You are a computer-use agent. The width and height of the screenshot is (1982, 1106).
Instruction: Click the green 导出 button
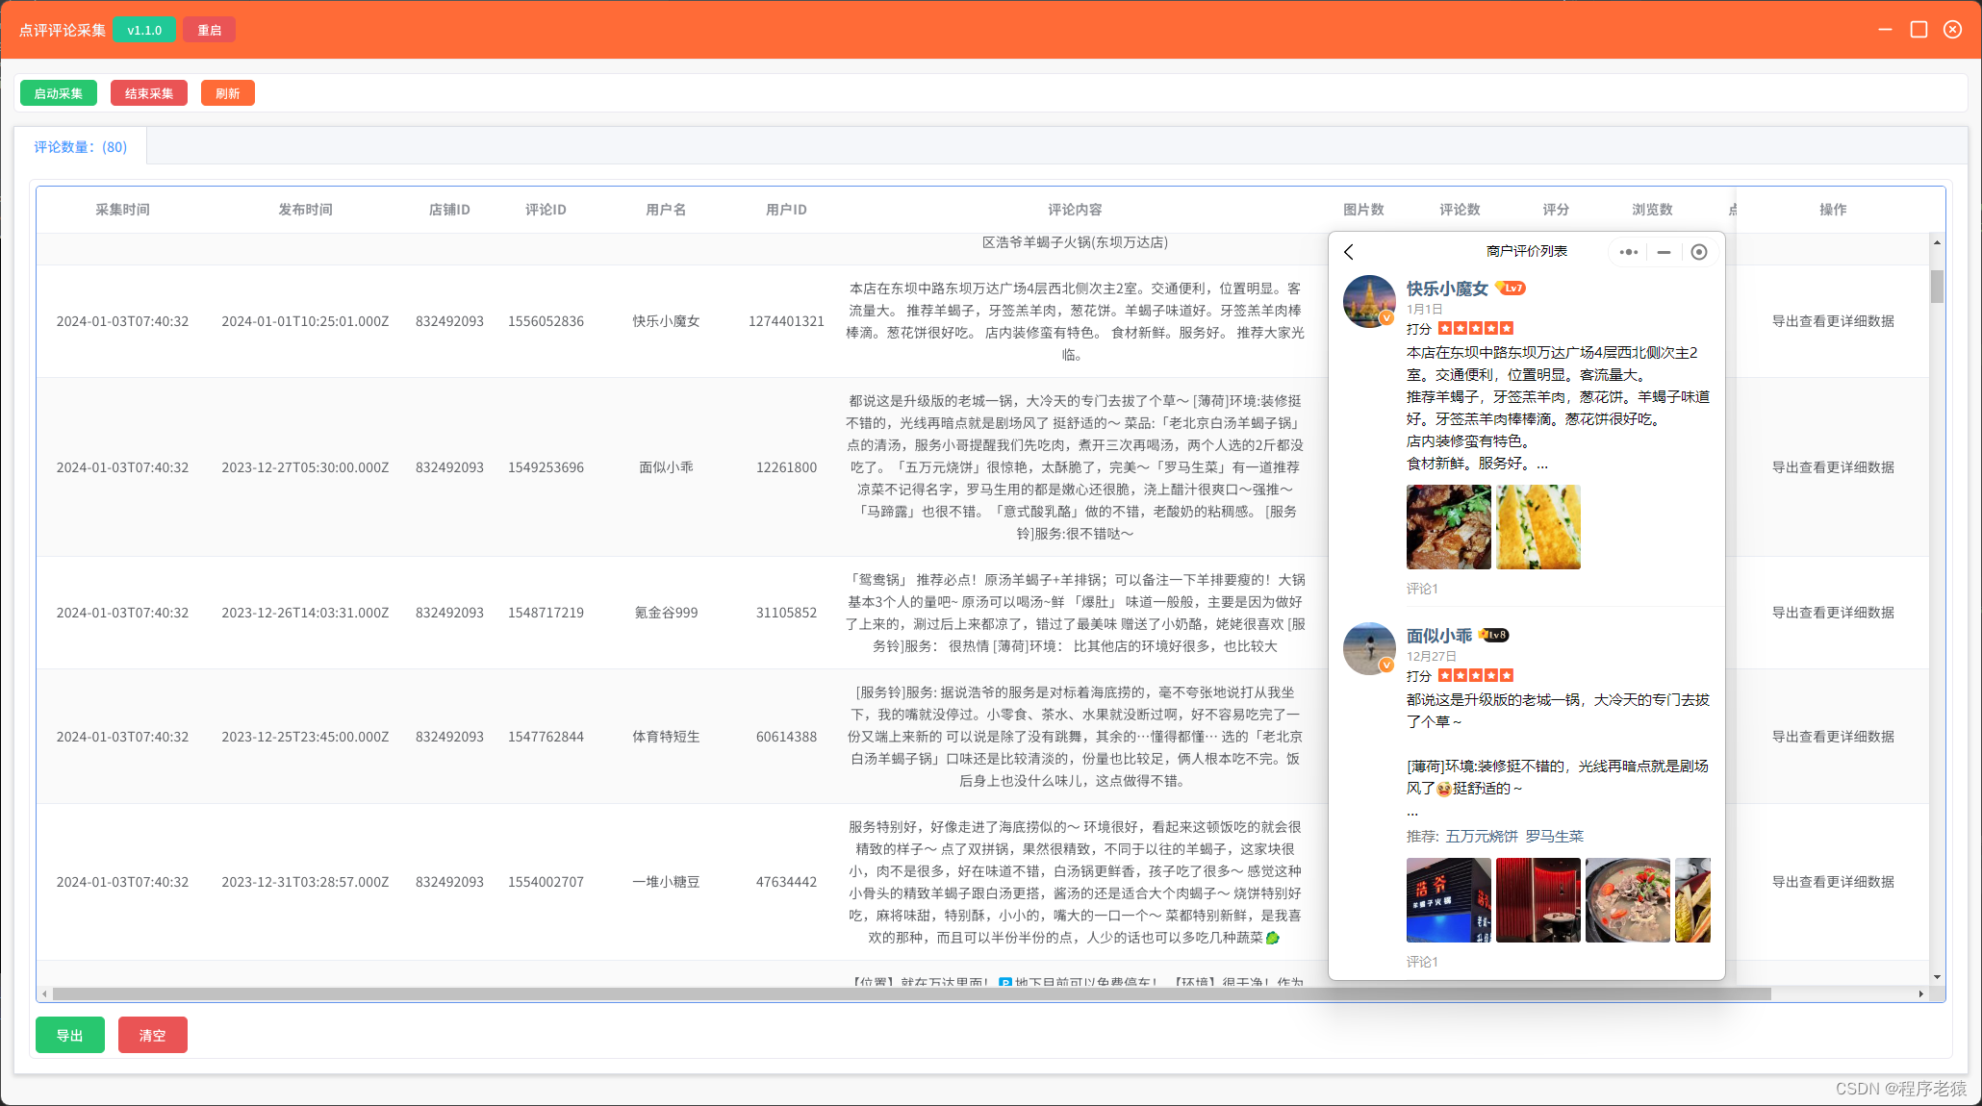point(70,1036)
